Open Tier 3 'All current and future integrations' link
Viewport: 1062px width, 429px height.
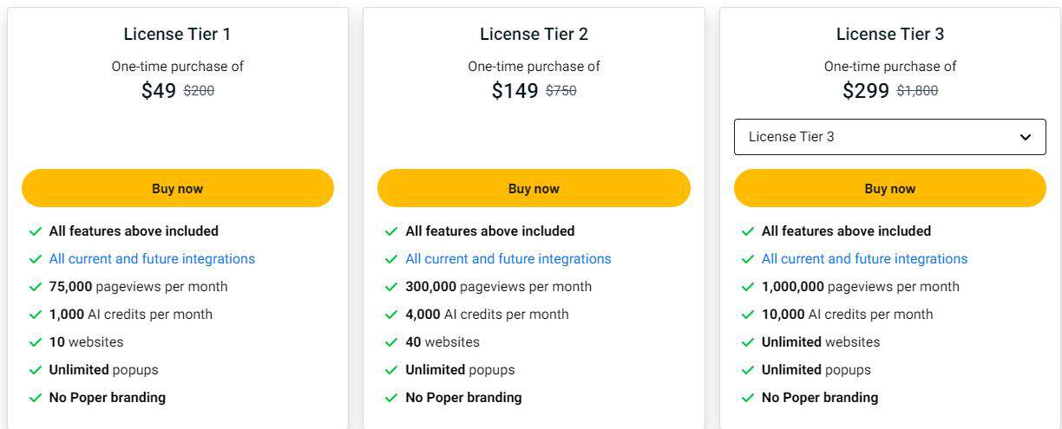click(x=864, y=259)
